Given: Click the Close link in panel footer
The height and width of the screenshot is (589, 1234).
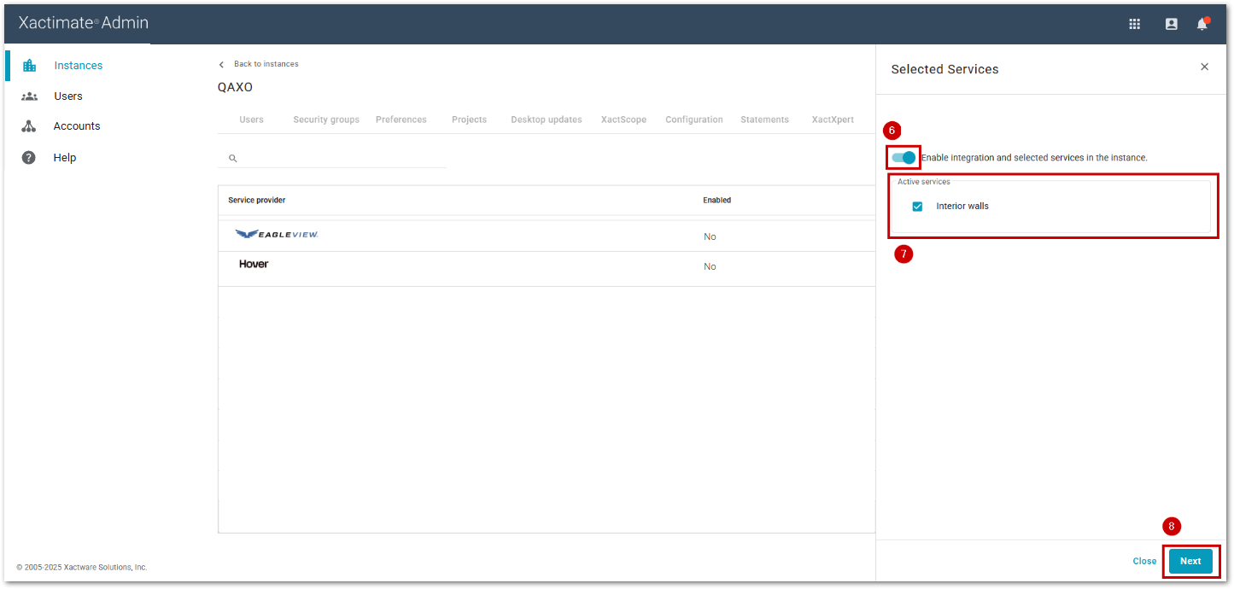Looking at the screenshot, I should click(1144, 562).
